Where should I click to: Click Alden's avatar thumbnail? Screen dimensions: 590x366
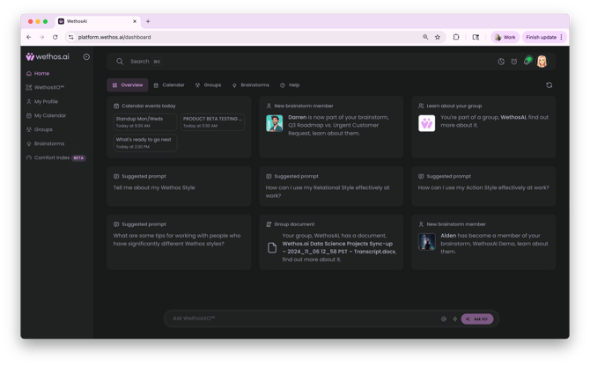click(x=427, y=242)
